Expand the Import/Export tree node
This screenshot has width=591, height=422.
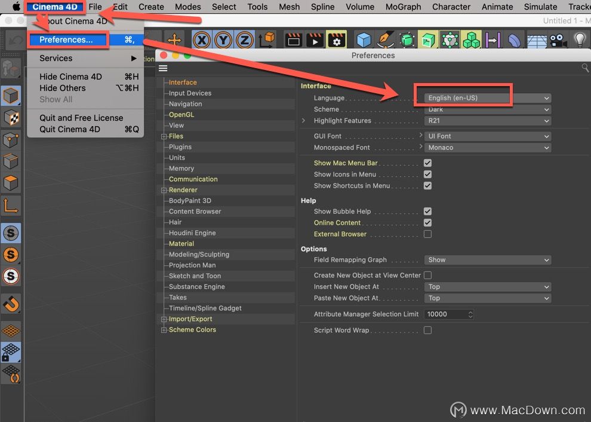(164, 319)
